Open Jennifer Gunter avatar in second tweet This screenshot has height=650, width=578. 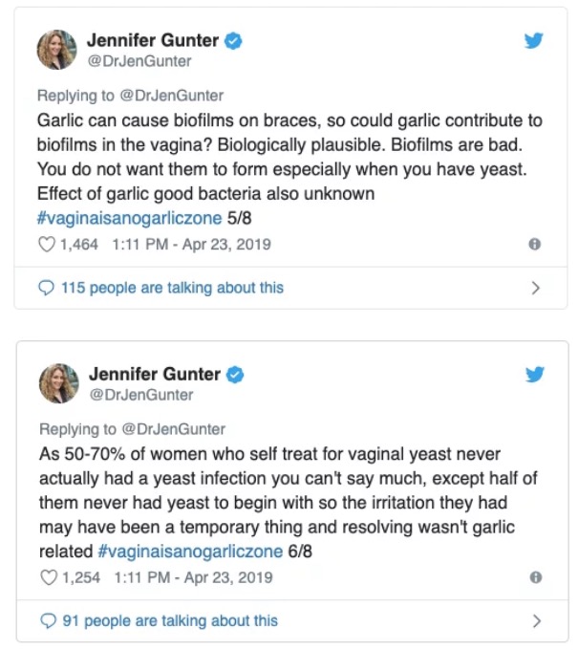[57, 382]
